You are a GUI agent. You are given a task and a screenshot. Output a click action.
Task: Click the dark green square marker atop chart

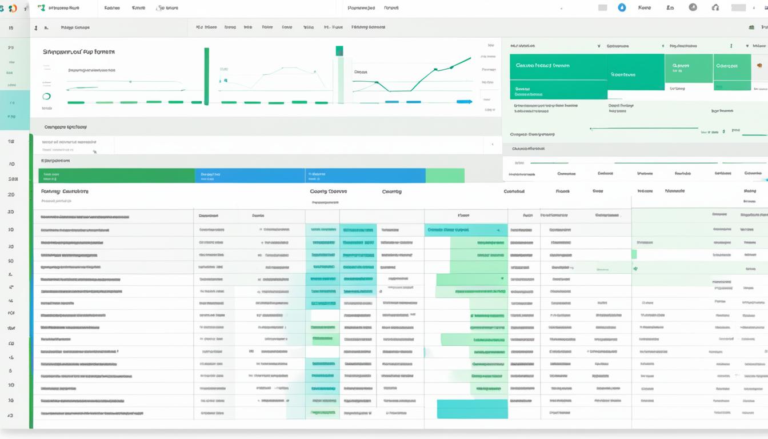(x=339, y=51)
